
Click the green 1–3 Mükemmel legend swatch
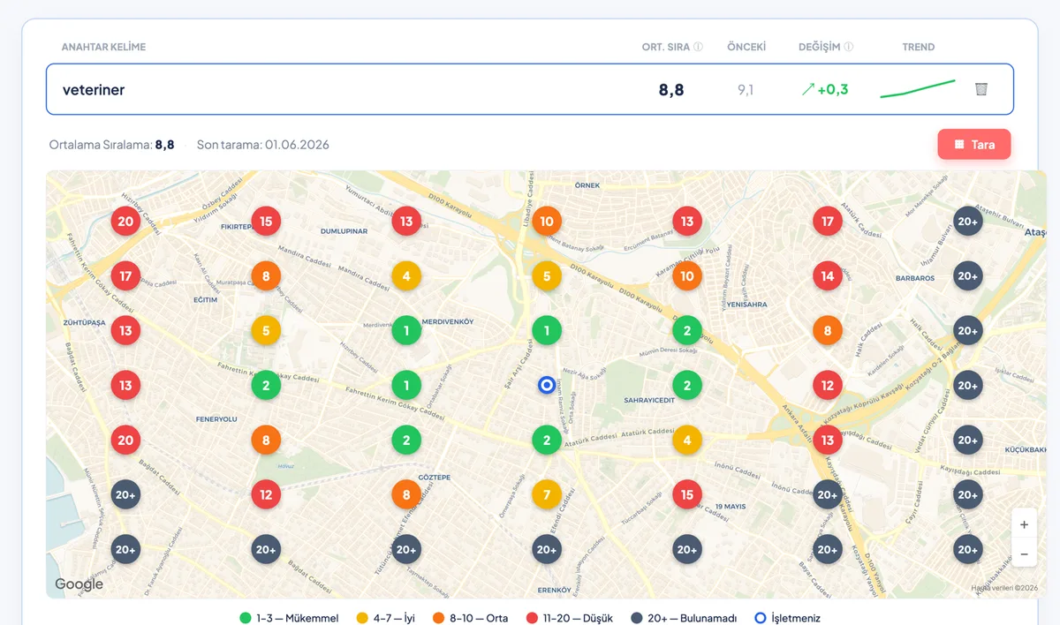pyautogui.click(x=246, y=618)
